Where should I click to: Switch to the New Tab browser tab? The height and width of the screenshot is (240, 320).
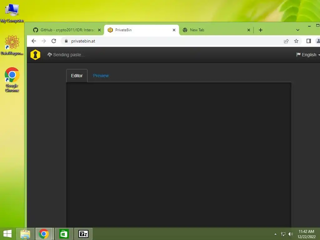pos(216,30)
